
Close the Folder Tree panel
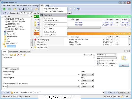point(32,16)
